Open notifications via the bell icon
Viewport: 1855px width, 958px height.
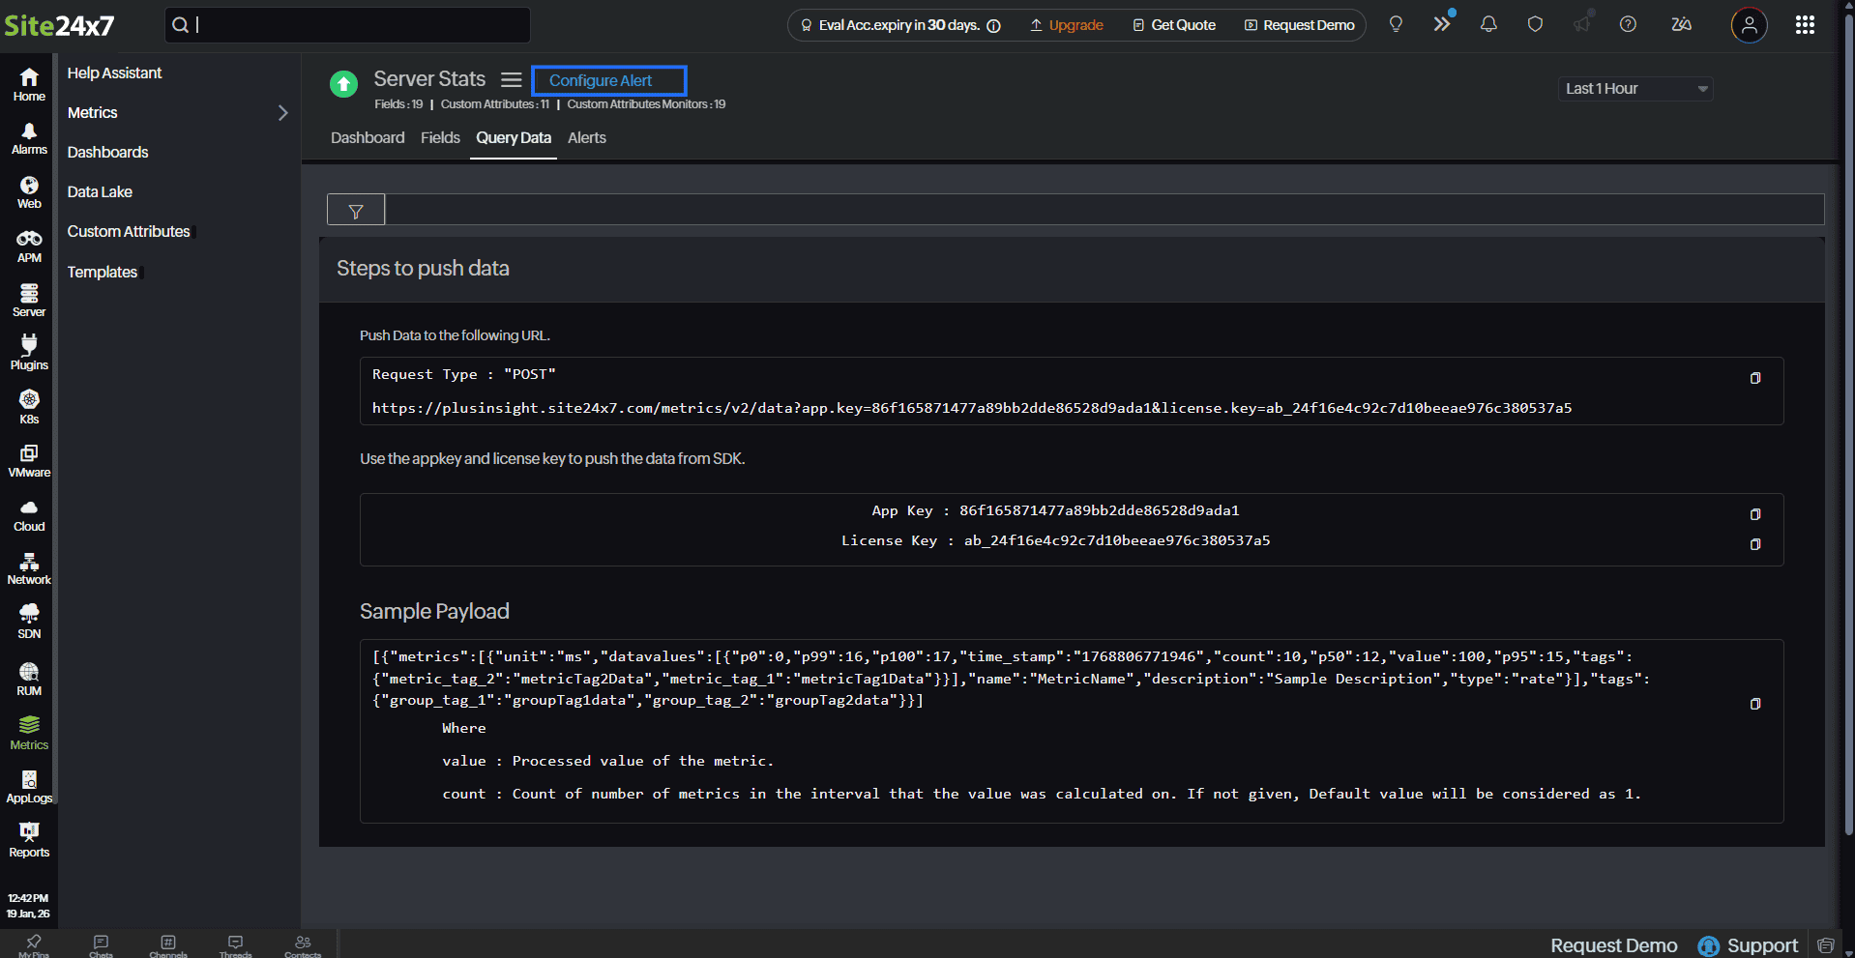(1487, 24)
